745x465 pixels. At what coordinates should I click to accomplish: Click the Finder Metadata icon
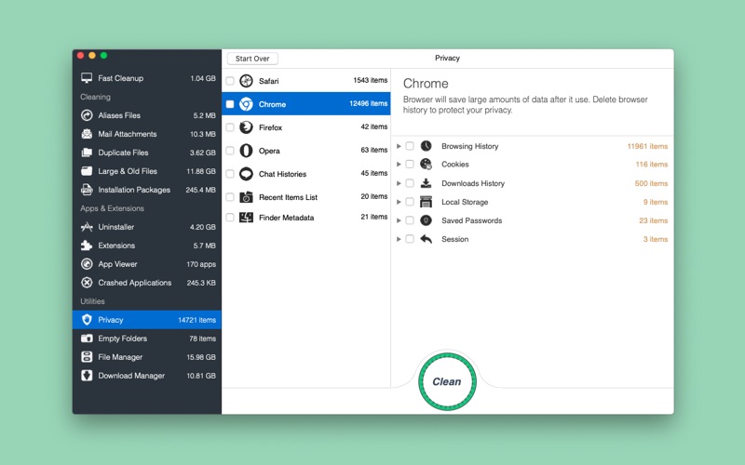(246, 218)
